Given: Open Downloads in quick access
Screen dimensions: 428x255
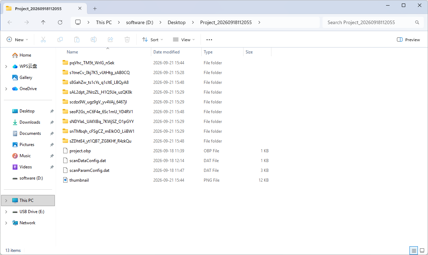Looking at the screenshot, I should coord(30,122).
